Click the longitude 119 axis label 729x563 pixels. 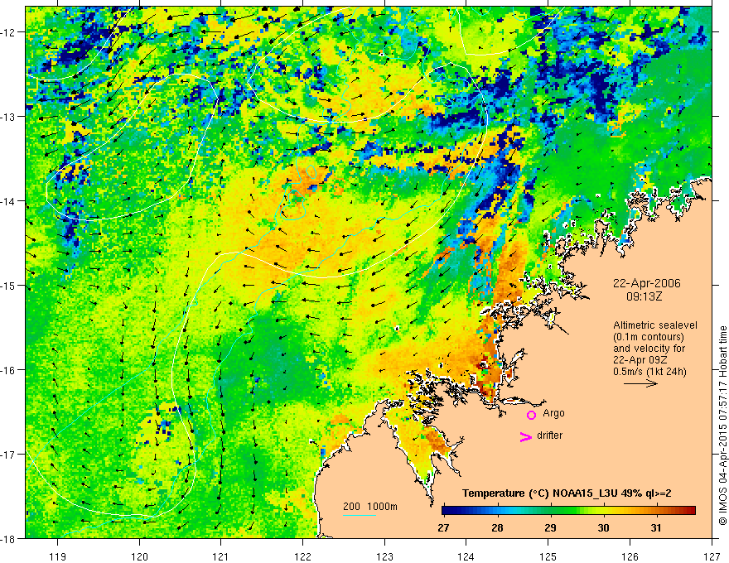click(58, 556)
